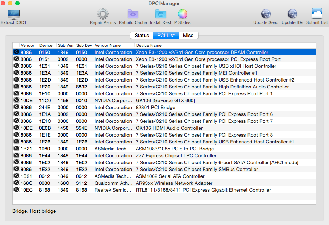329x225 pixels.
Task: Select the 82801 PCI Bridge row
Action: click(x=155, y=107)
